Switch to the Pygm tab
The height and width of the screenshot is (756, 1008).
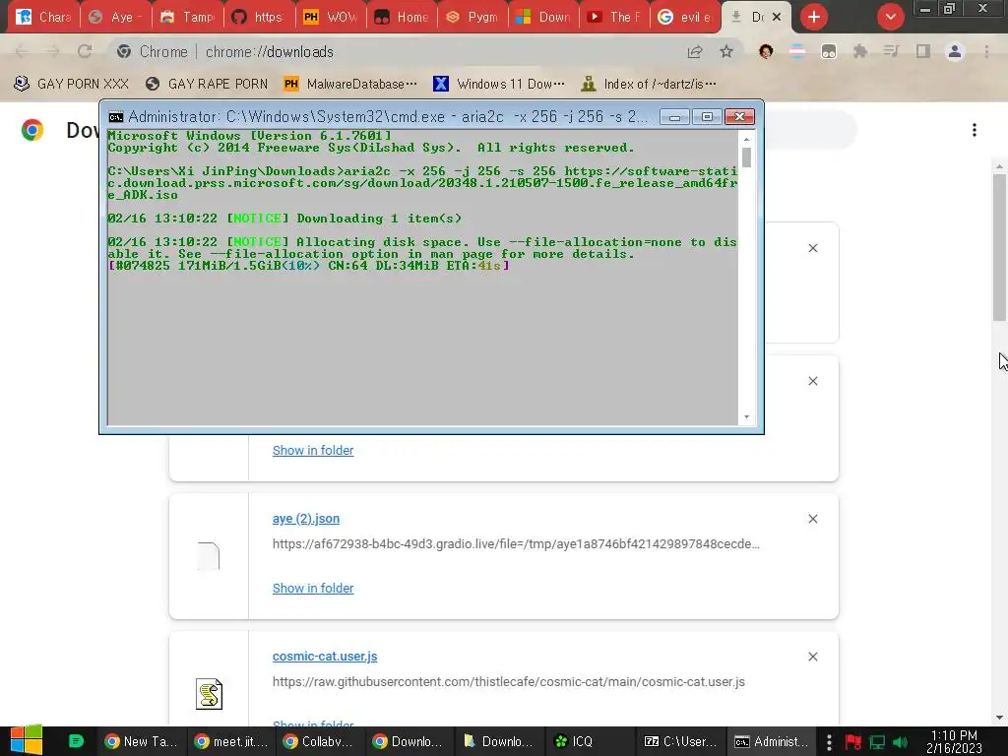472,17
